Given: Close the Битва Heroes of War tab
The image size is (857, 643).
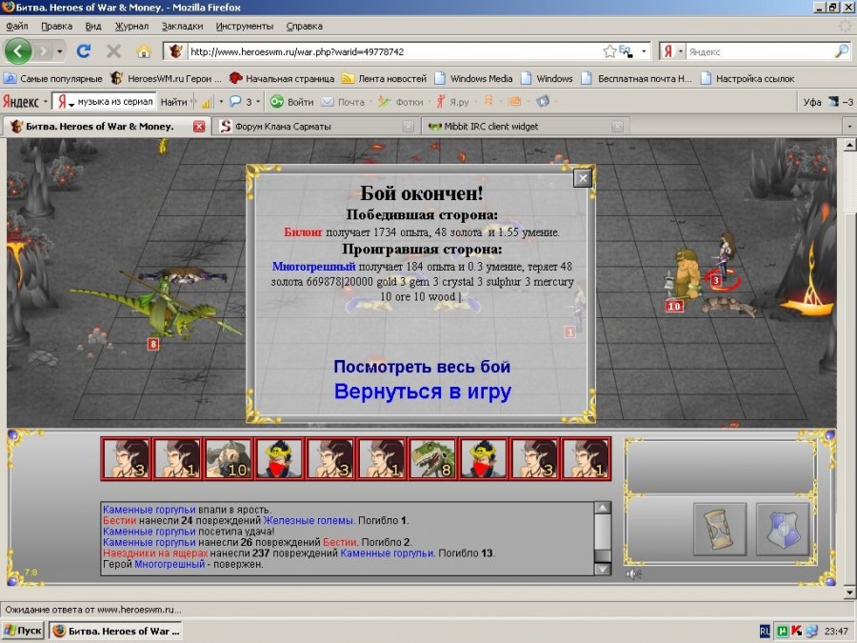Looking at the screenshot, I should pyautogui.click(x=199, y=127).
